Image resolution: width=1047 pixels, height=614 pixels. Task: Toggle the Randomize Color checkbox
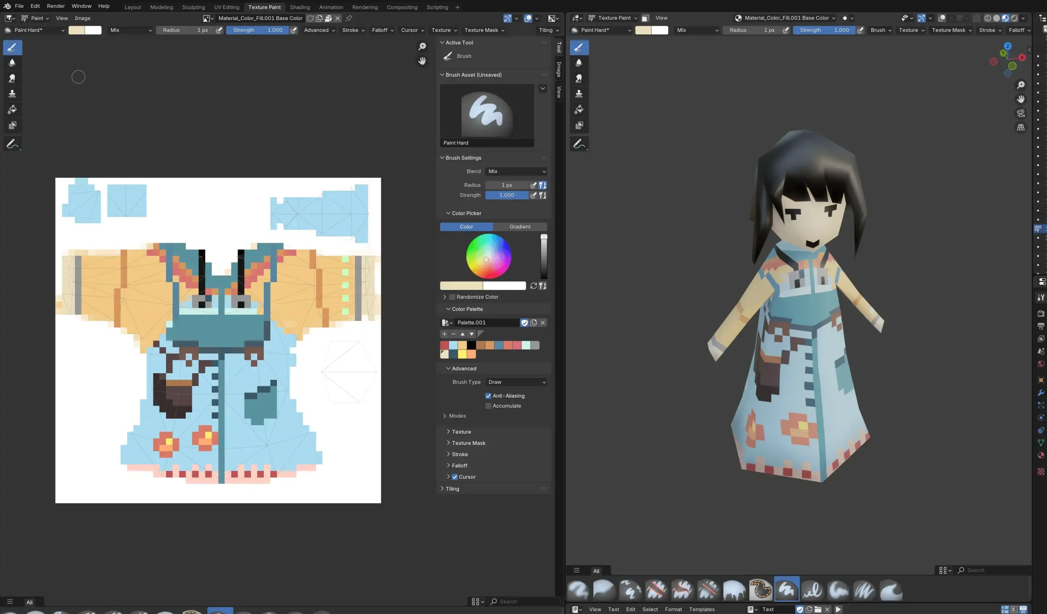[x=452, y=297]
